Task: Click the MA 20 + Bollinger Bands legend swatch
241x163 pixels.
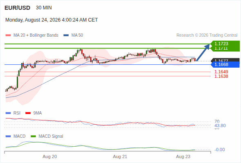Action: [8, 35]
